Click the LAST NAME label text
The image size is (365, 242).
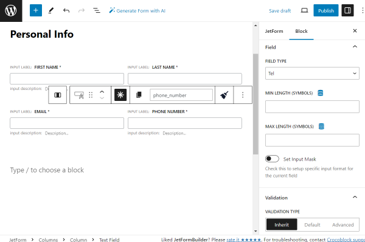point(164,67)
